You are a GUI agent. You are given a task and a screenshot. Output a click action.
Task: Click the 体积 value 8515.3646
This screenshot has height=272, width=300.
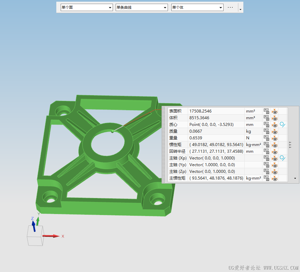199,118
